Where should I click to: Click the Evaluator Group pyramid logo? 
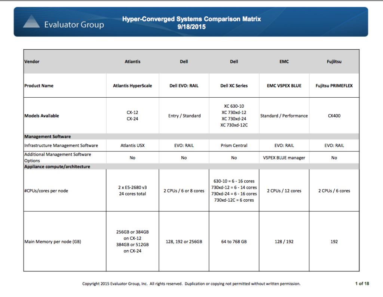31,21
